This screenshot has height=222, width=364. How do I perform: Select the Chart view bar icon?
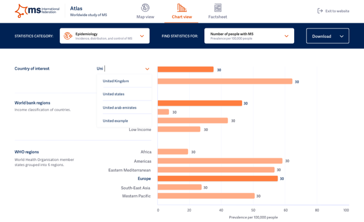click(182, 8)
